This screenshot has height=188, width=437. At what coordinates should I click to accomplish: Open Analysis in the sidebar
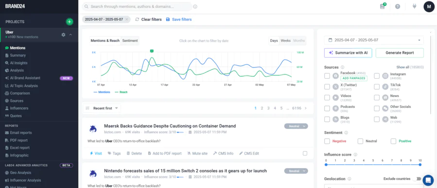pos(17,70)
